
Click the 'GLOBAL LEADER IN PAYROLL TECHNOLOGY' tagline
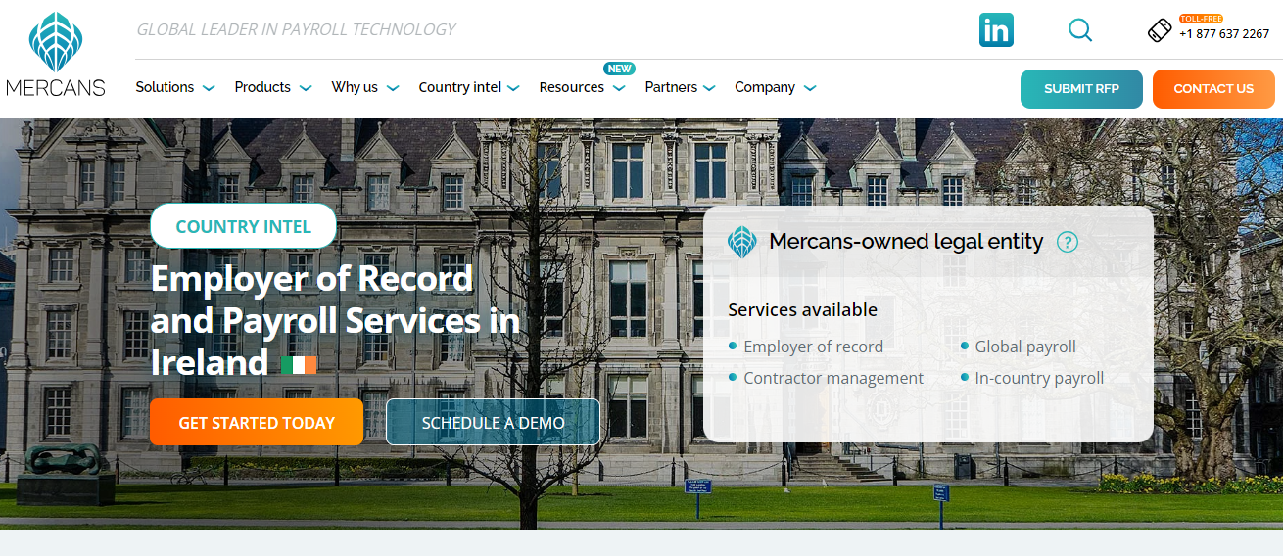[x=296, y=29]
